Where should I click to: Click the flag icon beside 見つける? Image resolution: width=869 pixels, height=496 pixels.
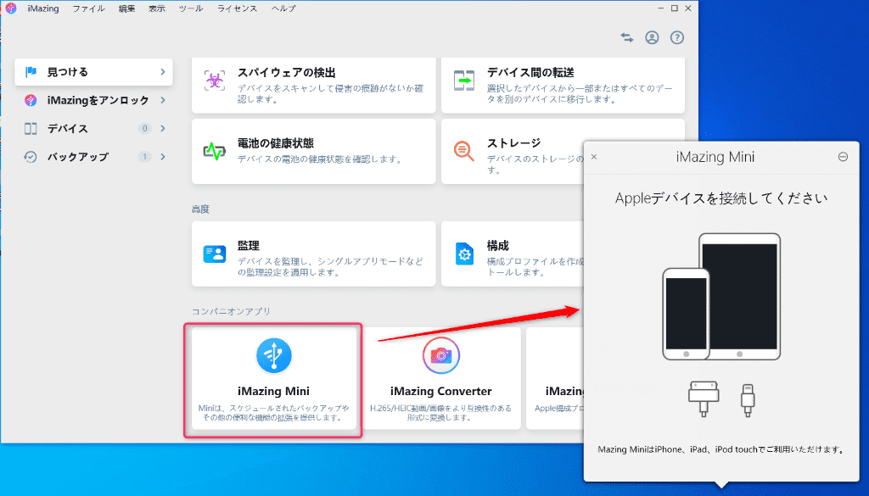point(31,72)
